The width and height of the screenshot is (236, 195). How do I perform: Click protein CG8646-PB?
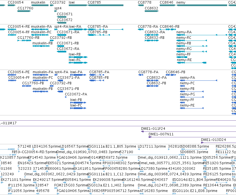coord(171,75)
